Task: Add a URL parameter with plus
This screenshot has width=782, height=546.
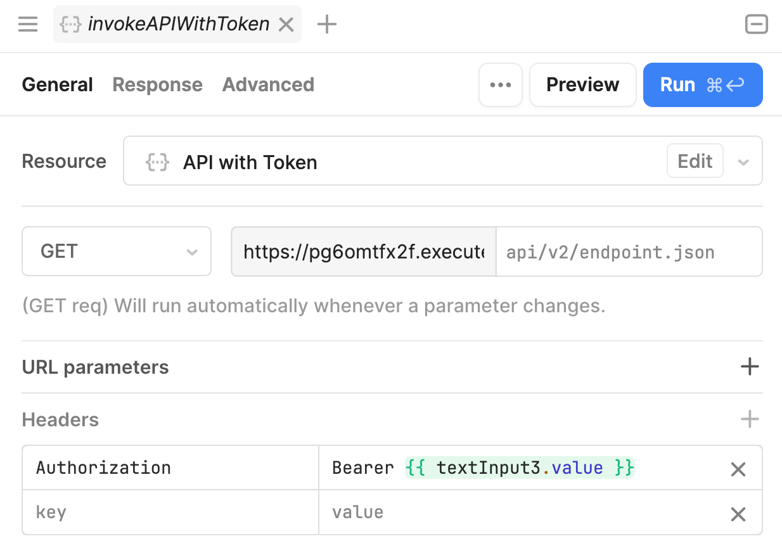Action: tap(750, 367)
